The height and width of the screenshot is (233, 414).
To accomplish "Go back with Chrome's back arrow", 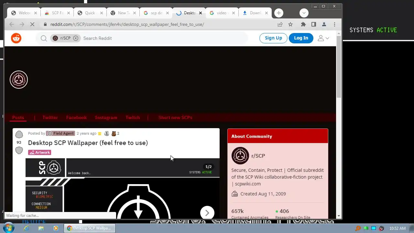I will pos(12,24).
